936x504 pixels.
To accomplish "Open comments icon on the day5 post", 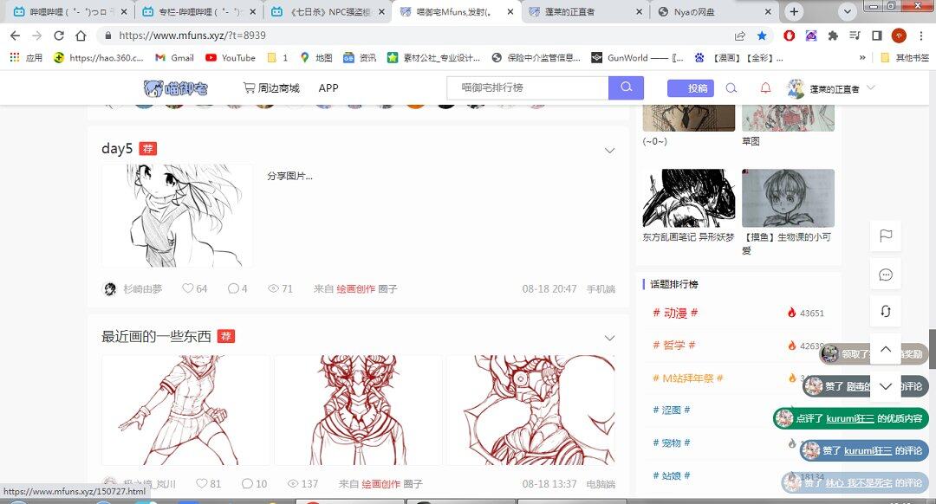I will (x=232, y=288).
